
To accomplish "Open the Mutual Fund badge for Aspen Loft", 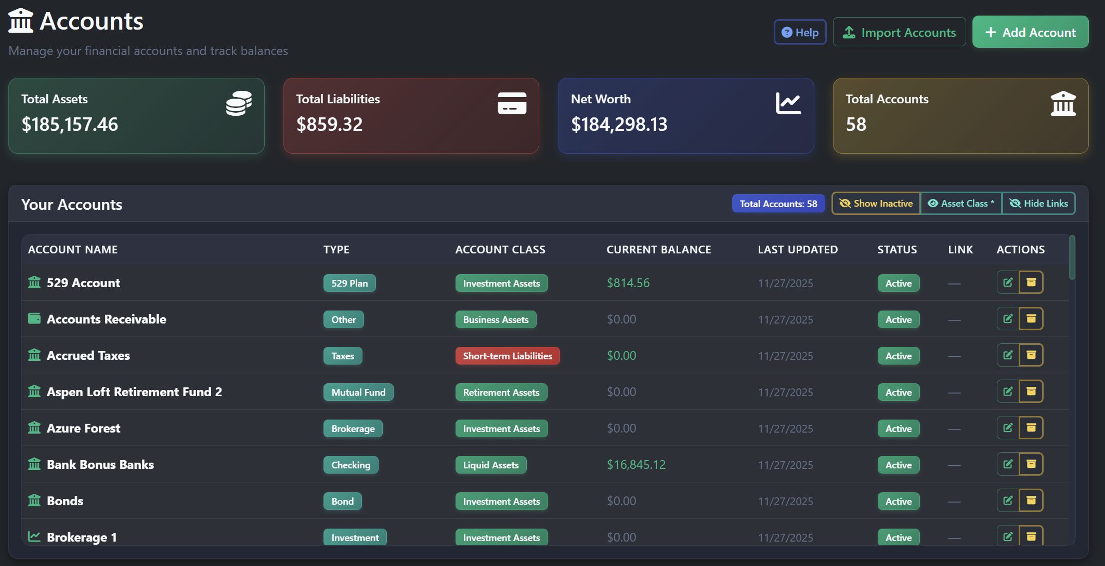I will click(x=358, y=392).
